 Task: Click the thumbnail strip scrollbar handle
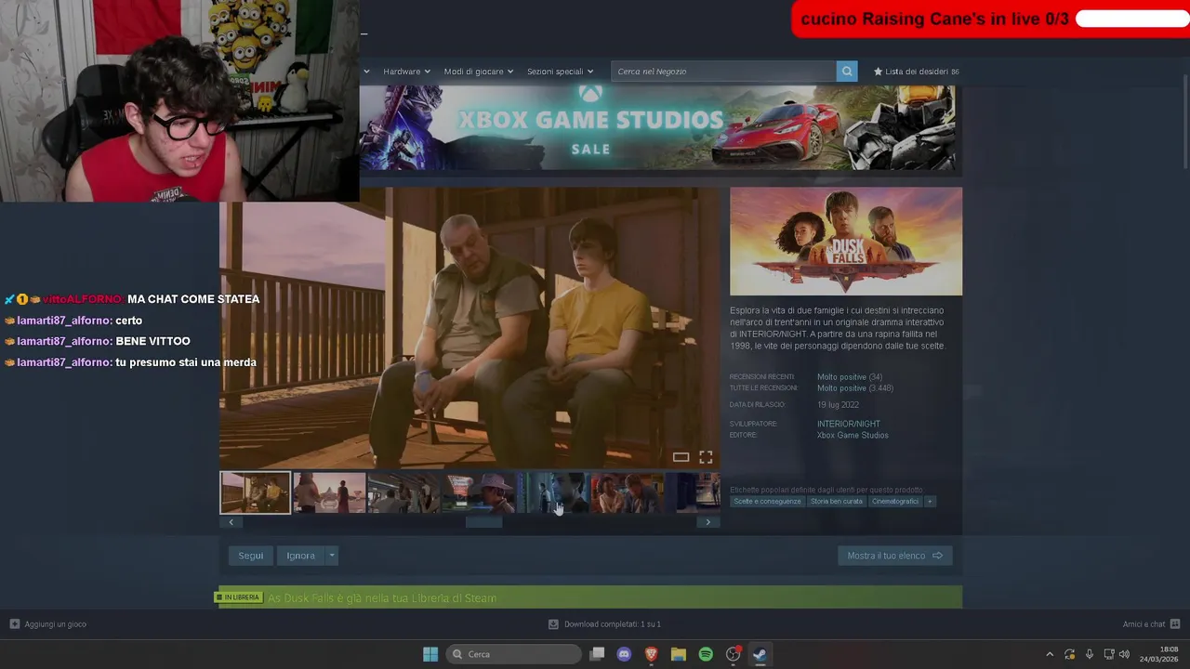[x=483, y=522]
